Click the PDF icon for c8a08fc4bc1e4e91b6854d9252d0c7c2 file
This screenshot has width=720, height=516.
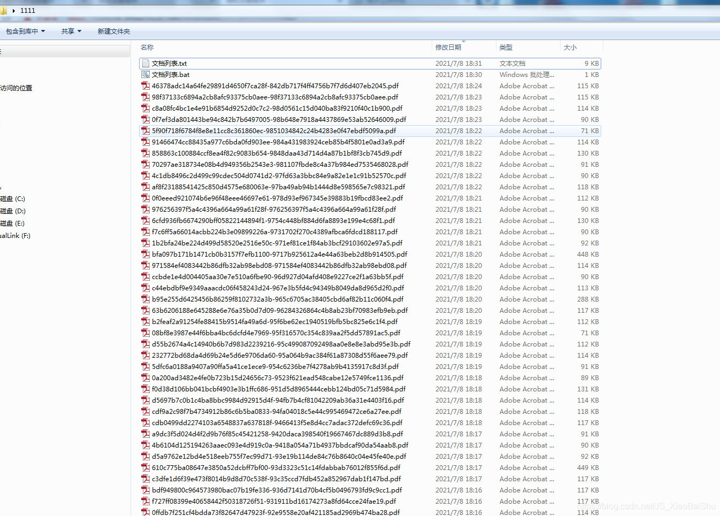pyautogui.click(x=145, y=108)
